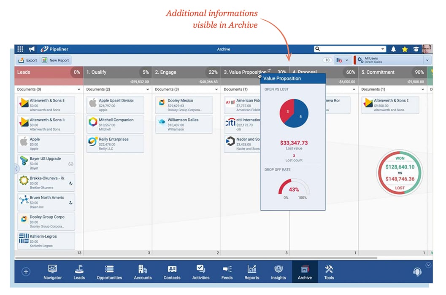Open the filter dropdown arrow
446x295 pixels.
click(347, 60)
